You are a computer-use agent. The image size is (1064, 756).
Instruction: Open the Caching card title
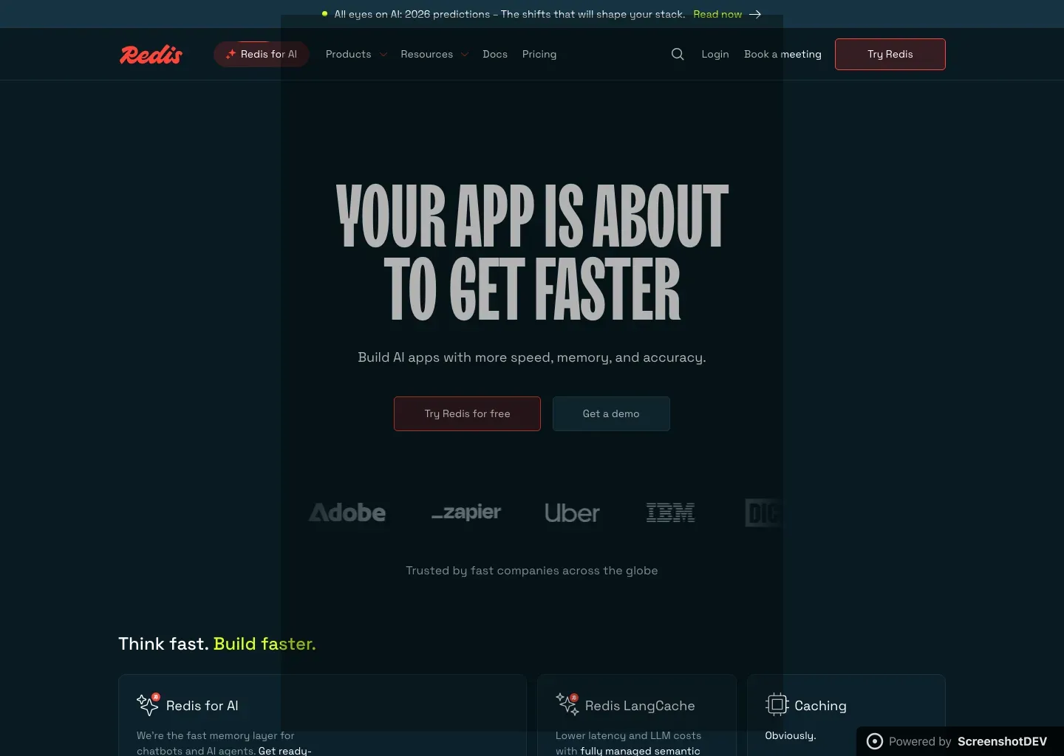pos(820,706)
